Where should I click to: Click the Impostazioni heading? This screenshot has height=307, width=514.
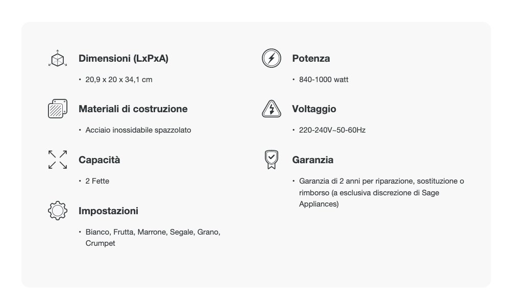(x=108, y=211)
